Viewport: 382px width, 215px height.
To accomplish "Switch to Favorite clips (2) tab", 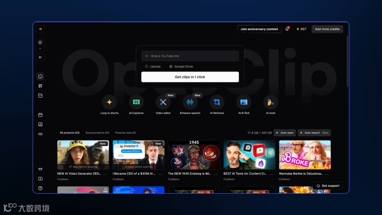I will click(x=126, y=133).
